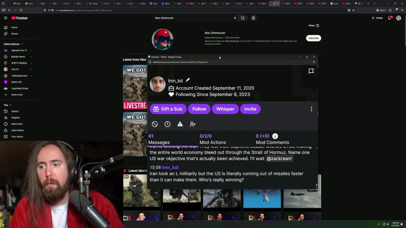Open site info icon in Twitch popout

(x=150, y=62)
